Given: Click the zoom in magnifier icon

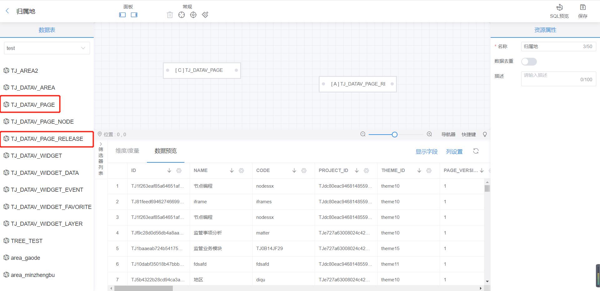Looking at the screenshot, I should tap(429, 134).
